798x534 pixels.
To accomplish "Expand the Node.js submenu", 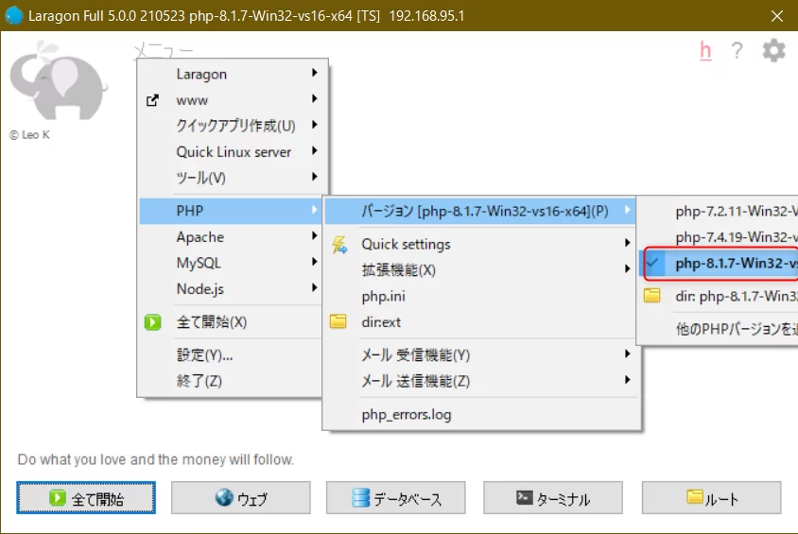I will [x=231, y=289].
